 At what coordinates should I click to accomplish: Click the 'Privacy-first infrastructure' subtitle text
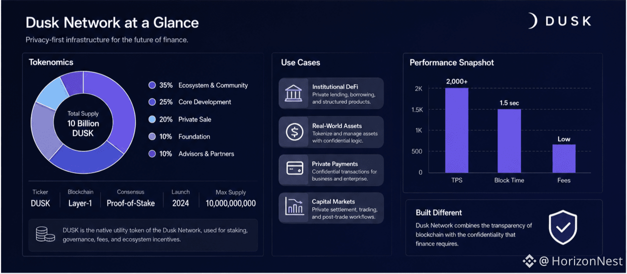[106, 40]
